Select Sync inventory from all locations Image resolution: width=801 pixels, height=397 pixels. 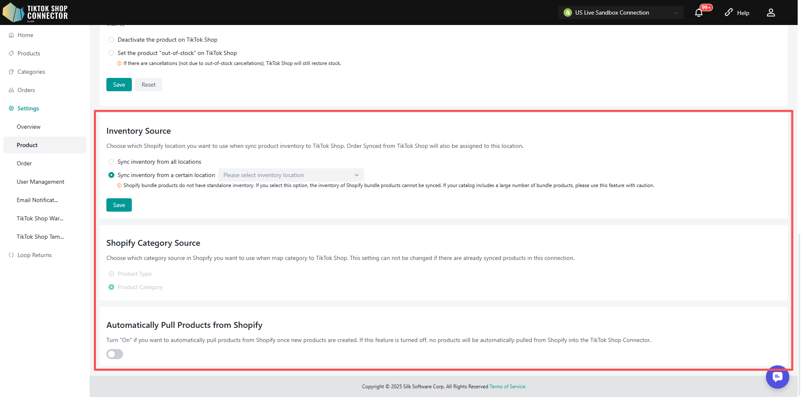point(111,162)
